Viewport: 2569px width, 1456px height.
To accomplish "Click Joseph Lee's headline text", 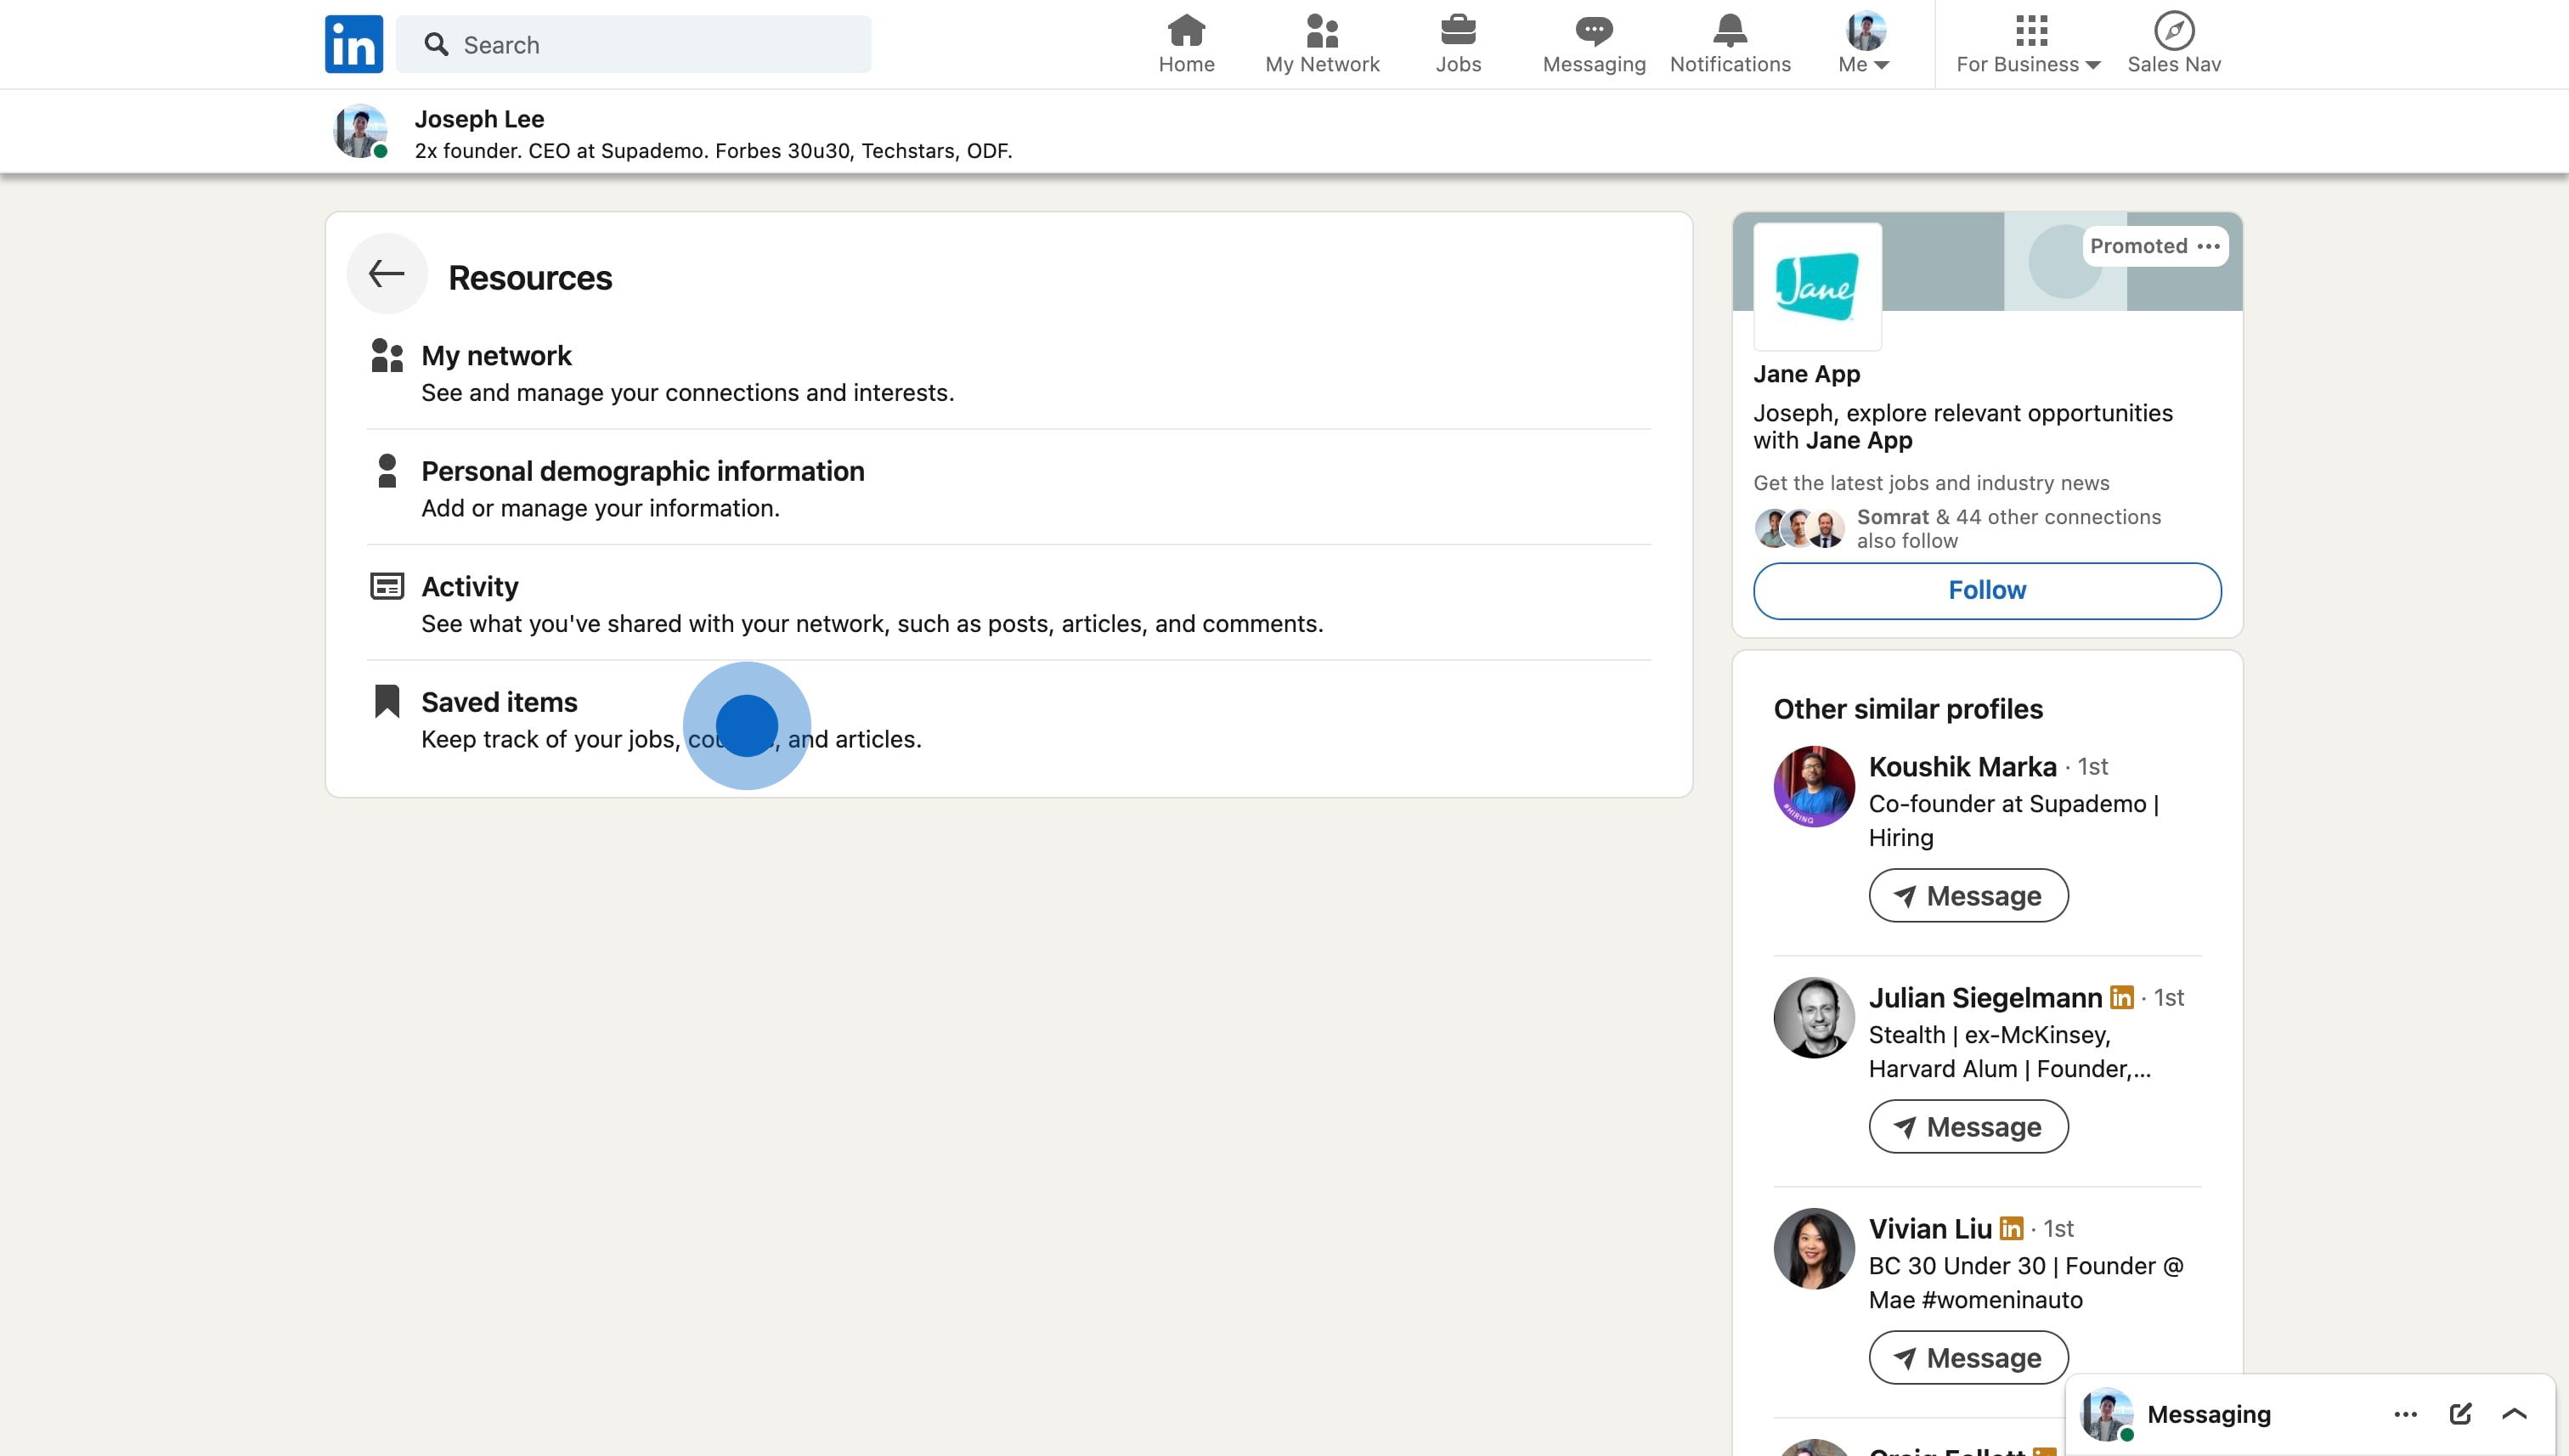I will [713, 151].
